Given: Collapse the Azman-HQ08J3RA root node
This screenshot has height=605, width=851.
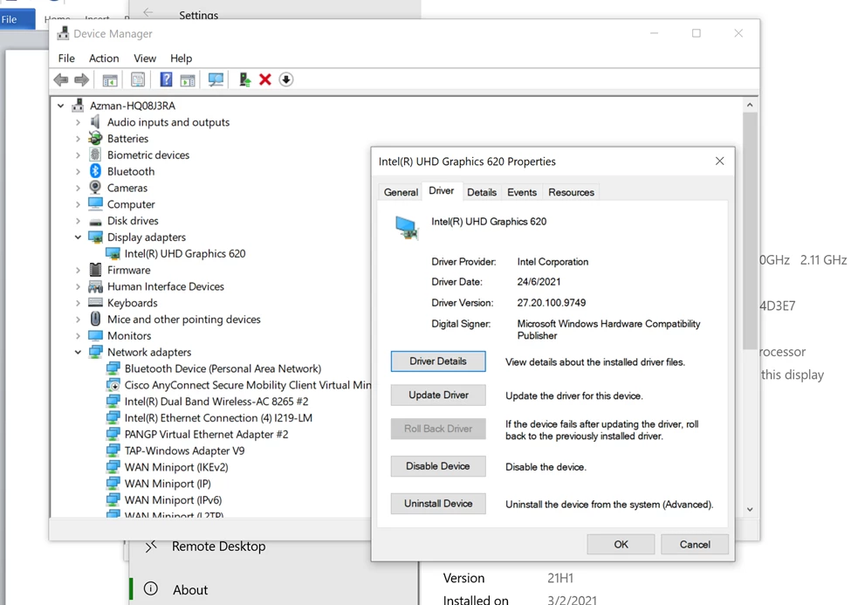Looking at the screenshot, I should [x=61, y=106].
